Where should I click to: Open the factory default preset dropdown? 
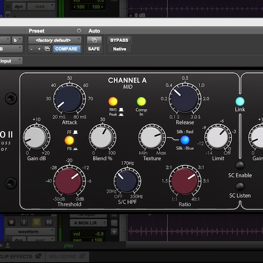pos(55,40)
